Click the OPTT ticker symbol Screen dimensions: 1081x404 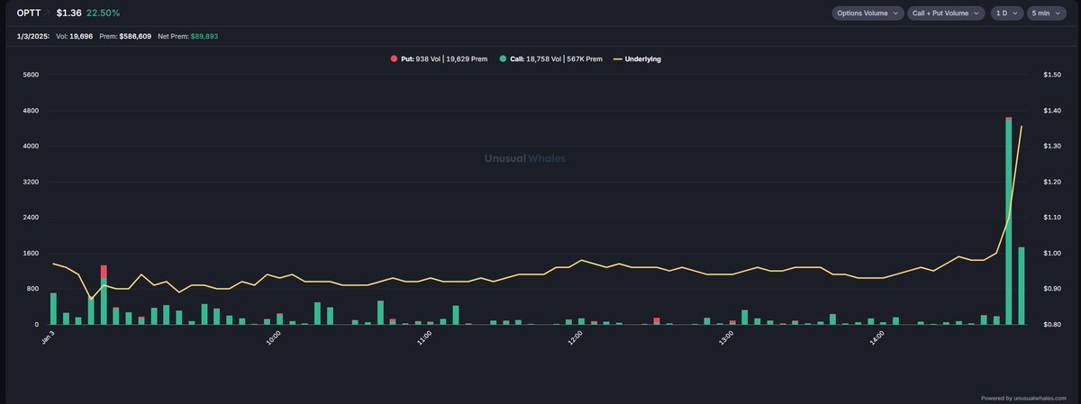28,13
